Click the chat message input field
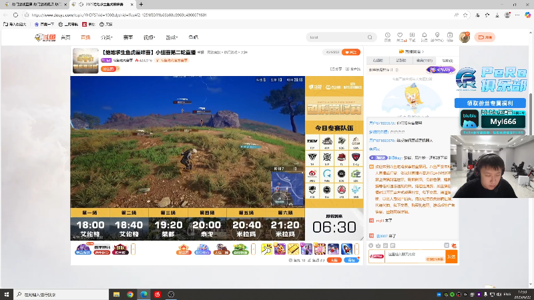Screen dimensions: 534x300 [415, 257]
